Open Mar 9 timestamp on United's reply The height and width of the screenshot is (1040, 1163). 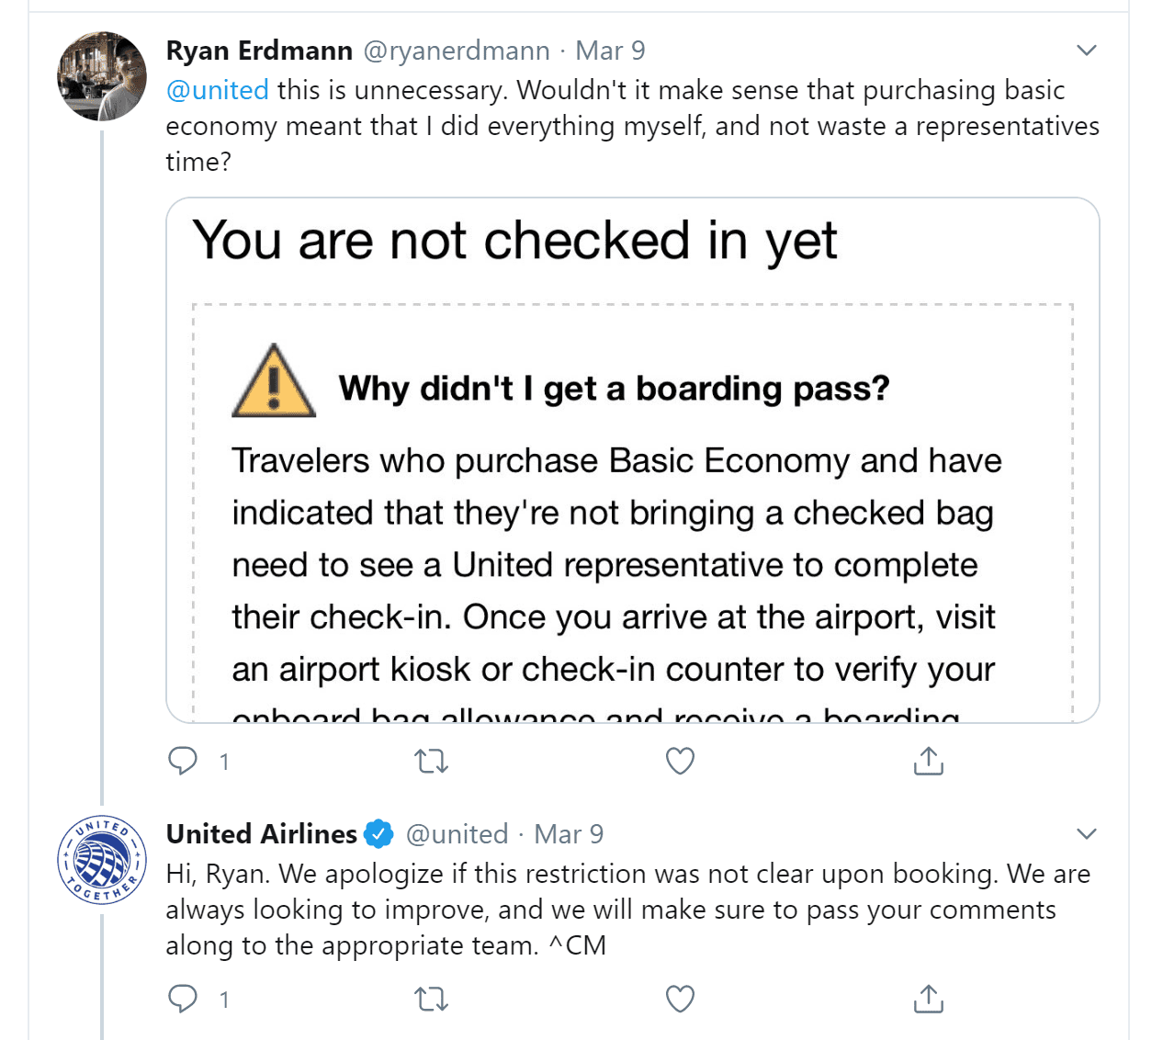[x=569, y=834]
